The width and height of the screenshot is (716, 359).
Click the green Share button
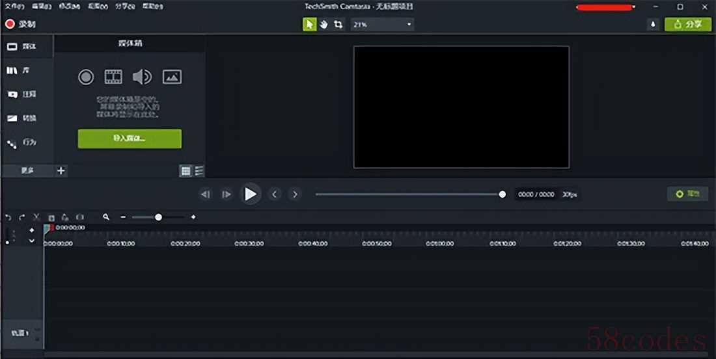688,24
